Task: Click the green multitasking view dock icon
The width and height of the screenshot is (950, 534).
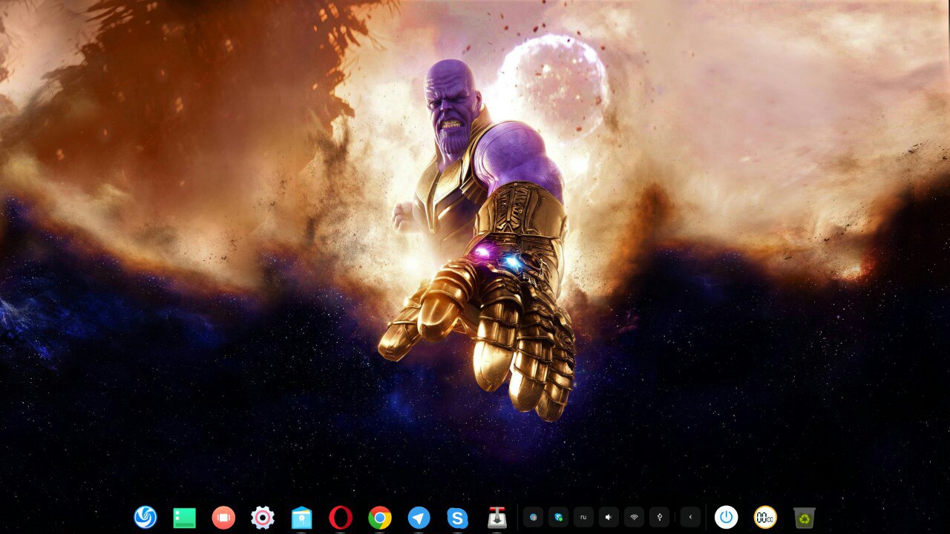Action: (185, 518)
